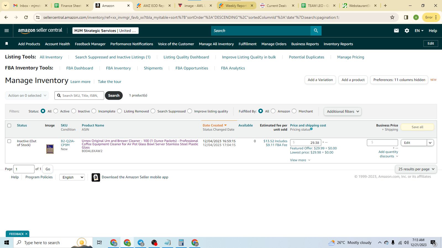Open the FBA Dashboard link
442x248 pixels.
point(80,68)
